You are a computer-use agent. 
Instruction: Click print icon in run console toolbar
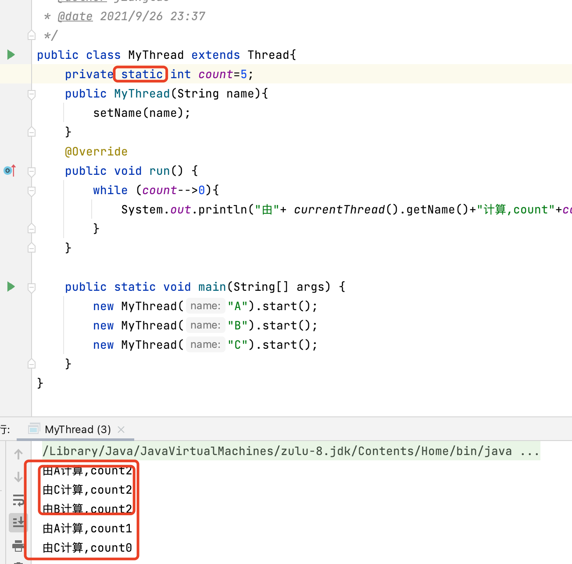[18, 546]
